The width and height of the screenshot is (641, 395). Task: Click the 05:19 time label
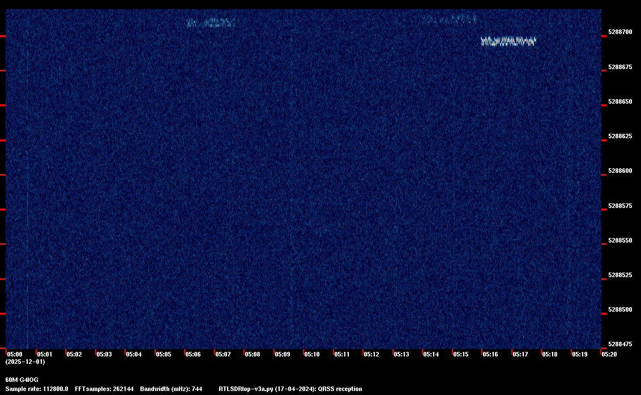click(580, 354)
